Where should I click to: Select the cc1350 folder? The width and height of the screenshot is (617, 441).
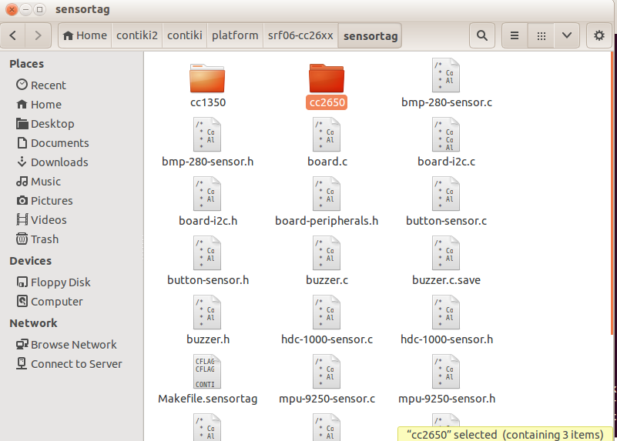[x=207, y=85]
